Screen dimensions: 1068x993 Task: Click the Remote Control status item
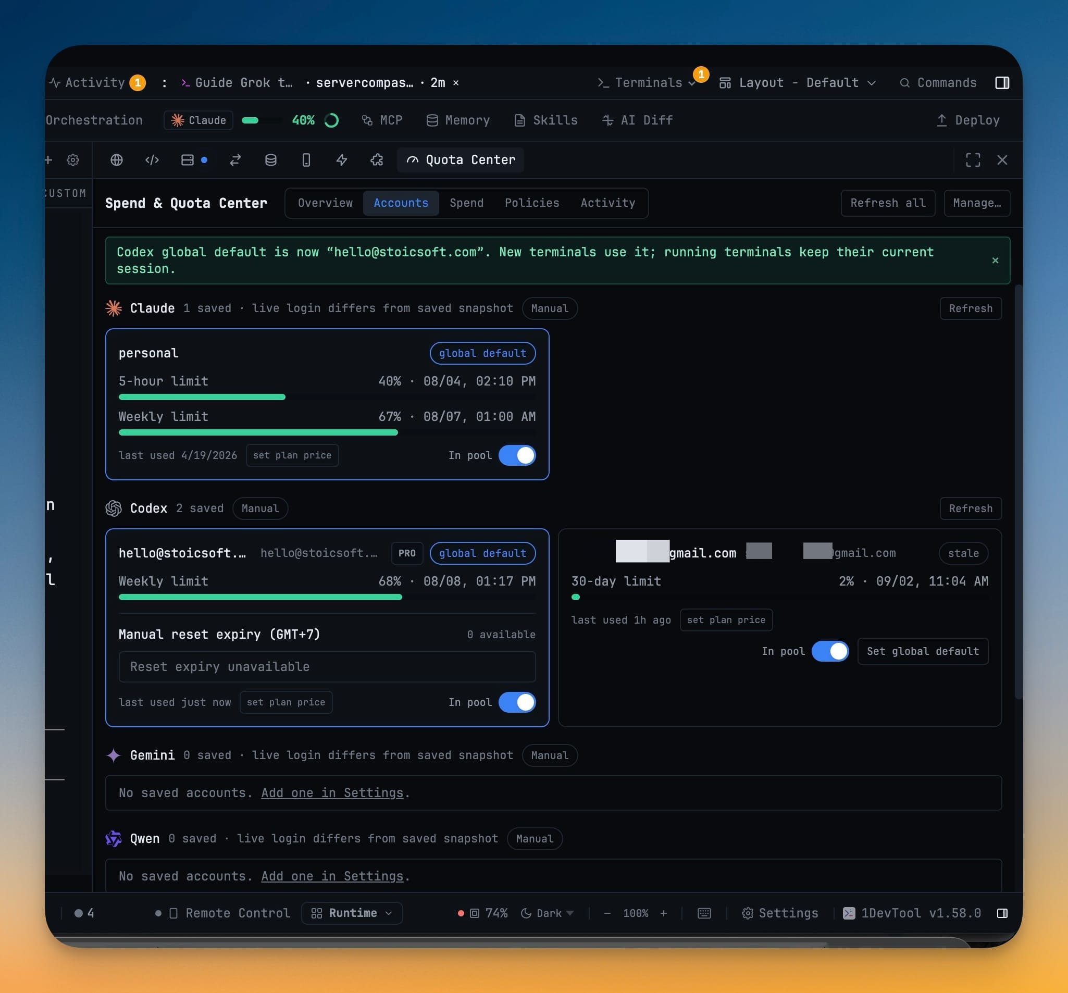click(222, 913)
